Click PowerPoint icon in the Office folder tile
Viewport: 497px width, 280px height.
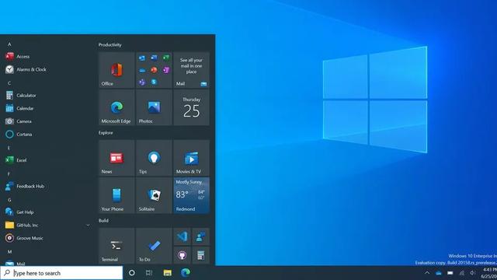pyautogui.click(x=154, y=70)
